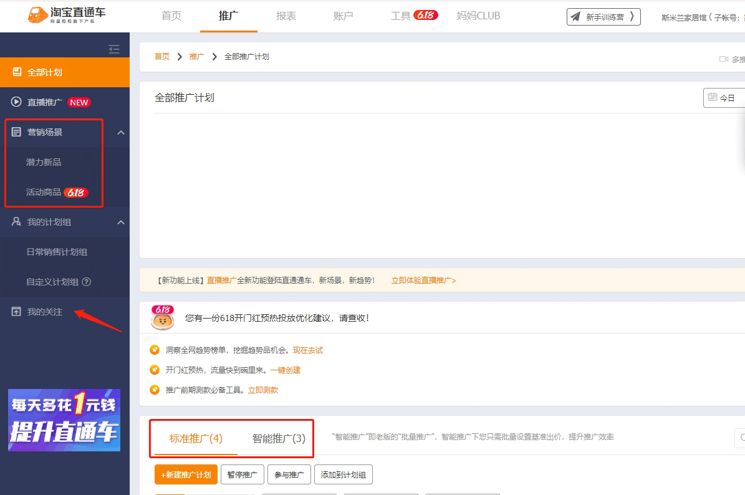
Task: Click the 全部计划 save icon in the sidebar
Action: tap(17, 72)
